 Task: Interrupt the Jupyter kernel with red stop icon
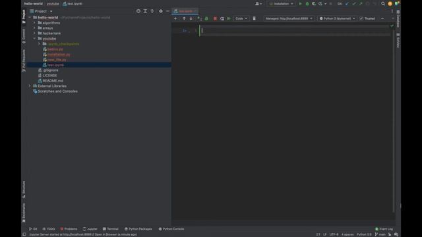[215, 18]
